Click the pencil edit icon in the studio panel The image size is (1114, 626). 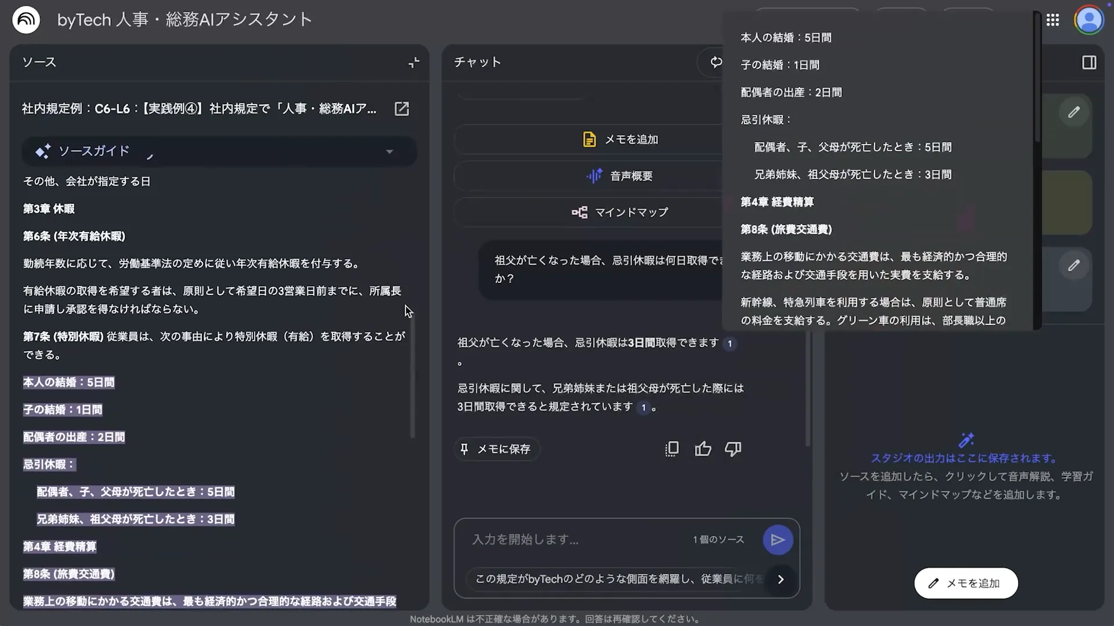click(1073, 112)
